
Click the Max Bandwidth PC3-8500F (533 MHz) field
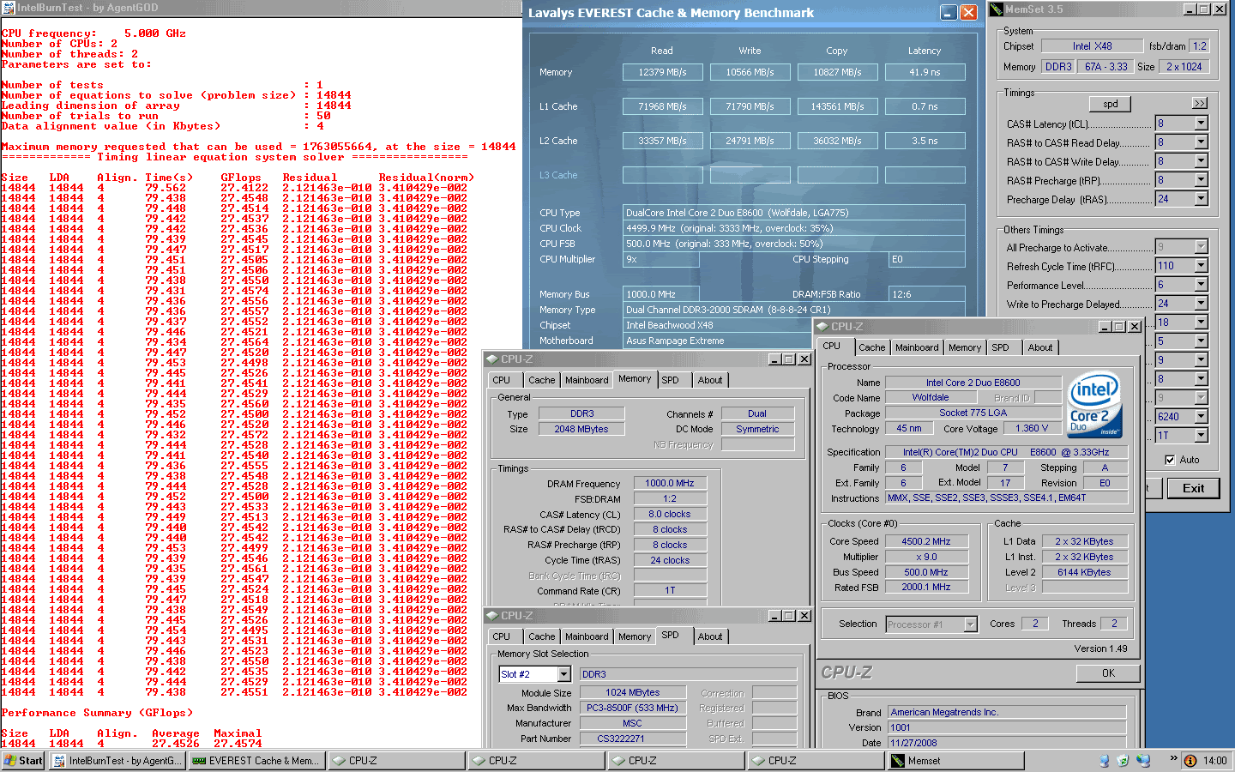pos(632,709)
